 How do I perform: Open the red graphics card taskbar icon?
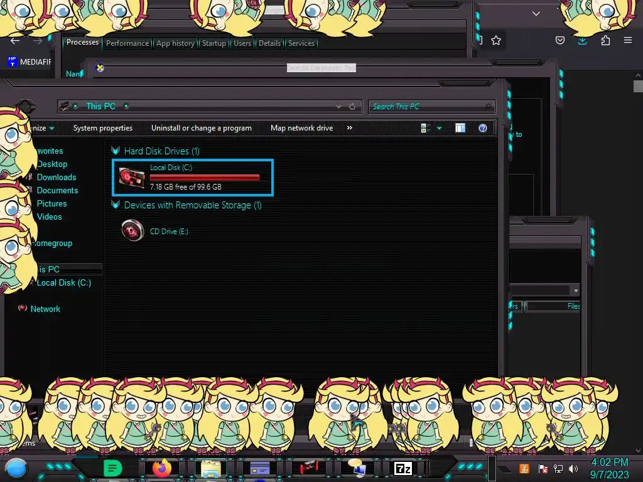[x=308, y=468]
